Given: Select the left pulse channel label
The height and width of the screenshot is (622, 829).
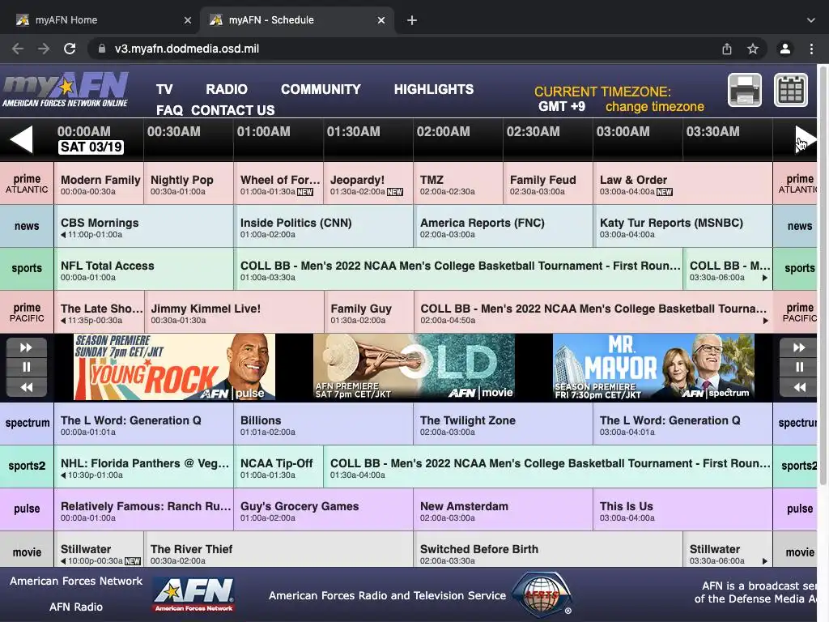Looking at the screenshot, I should point(27,509).
